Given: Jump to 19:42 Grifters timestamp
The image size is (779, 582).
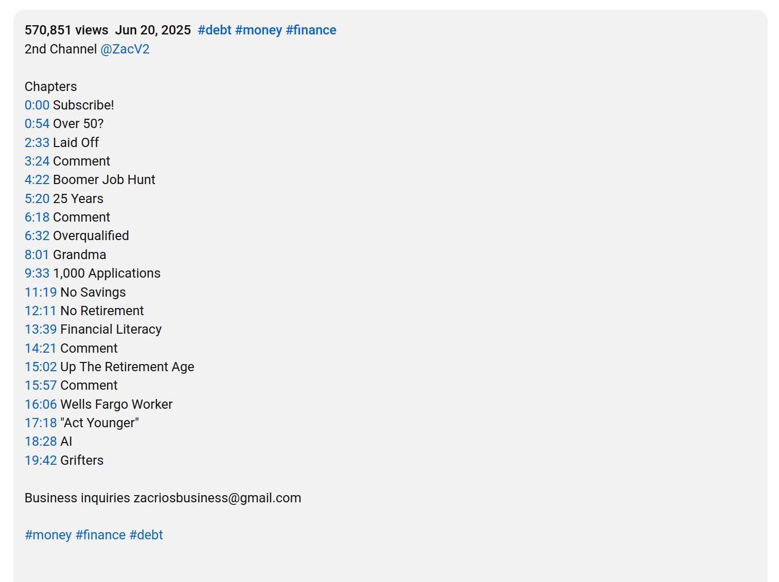Looking at the screenshot, I should click(x=41, y=461).
